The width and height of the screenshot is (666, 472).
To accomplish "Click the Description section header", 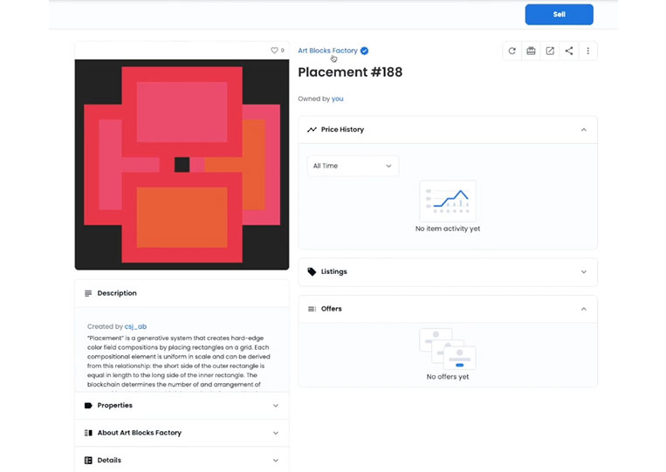I will [x=182, y=293].
